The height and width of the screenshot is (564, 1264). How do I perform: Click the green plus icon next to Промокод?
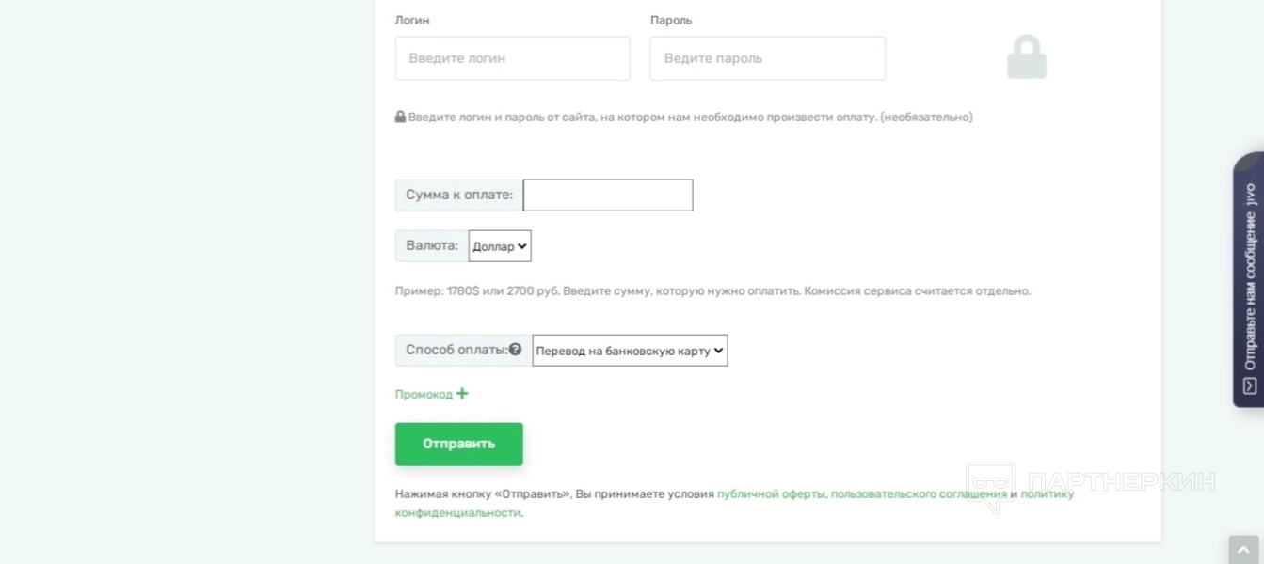462,394
